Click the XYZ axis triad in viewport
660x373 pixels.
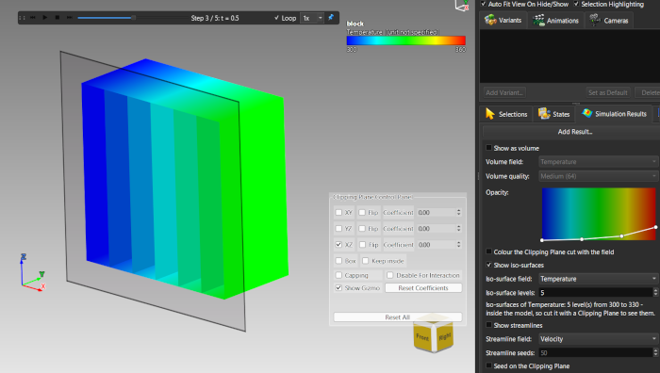[x=33, y=272]
